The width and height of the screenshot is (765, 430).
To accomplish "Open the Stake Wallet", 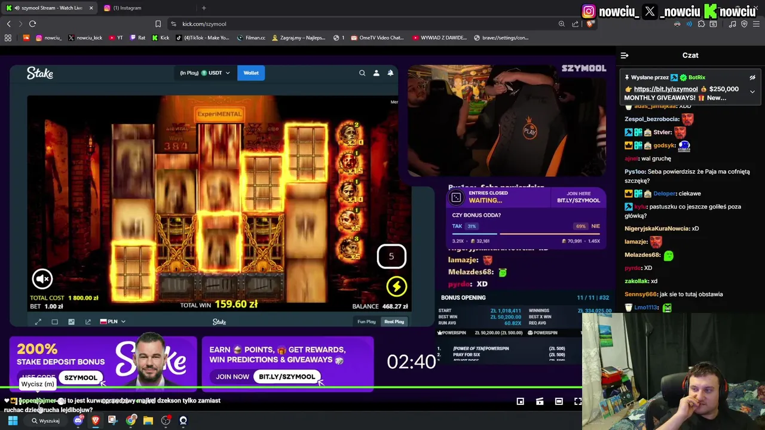I will tap(251, 73).
